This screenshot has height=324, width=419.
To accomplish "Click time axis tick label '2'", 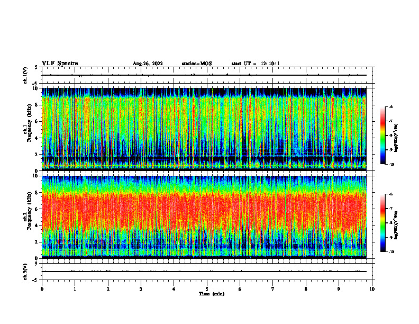I will pos(108,289).
